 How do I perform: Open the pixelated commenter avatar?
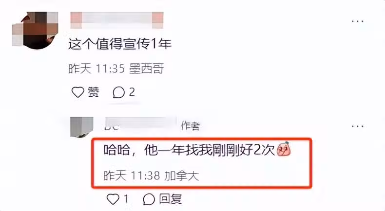(35, 30)
